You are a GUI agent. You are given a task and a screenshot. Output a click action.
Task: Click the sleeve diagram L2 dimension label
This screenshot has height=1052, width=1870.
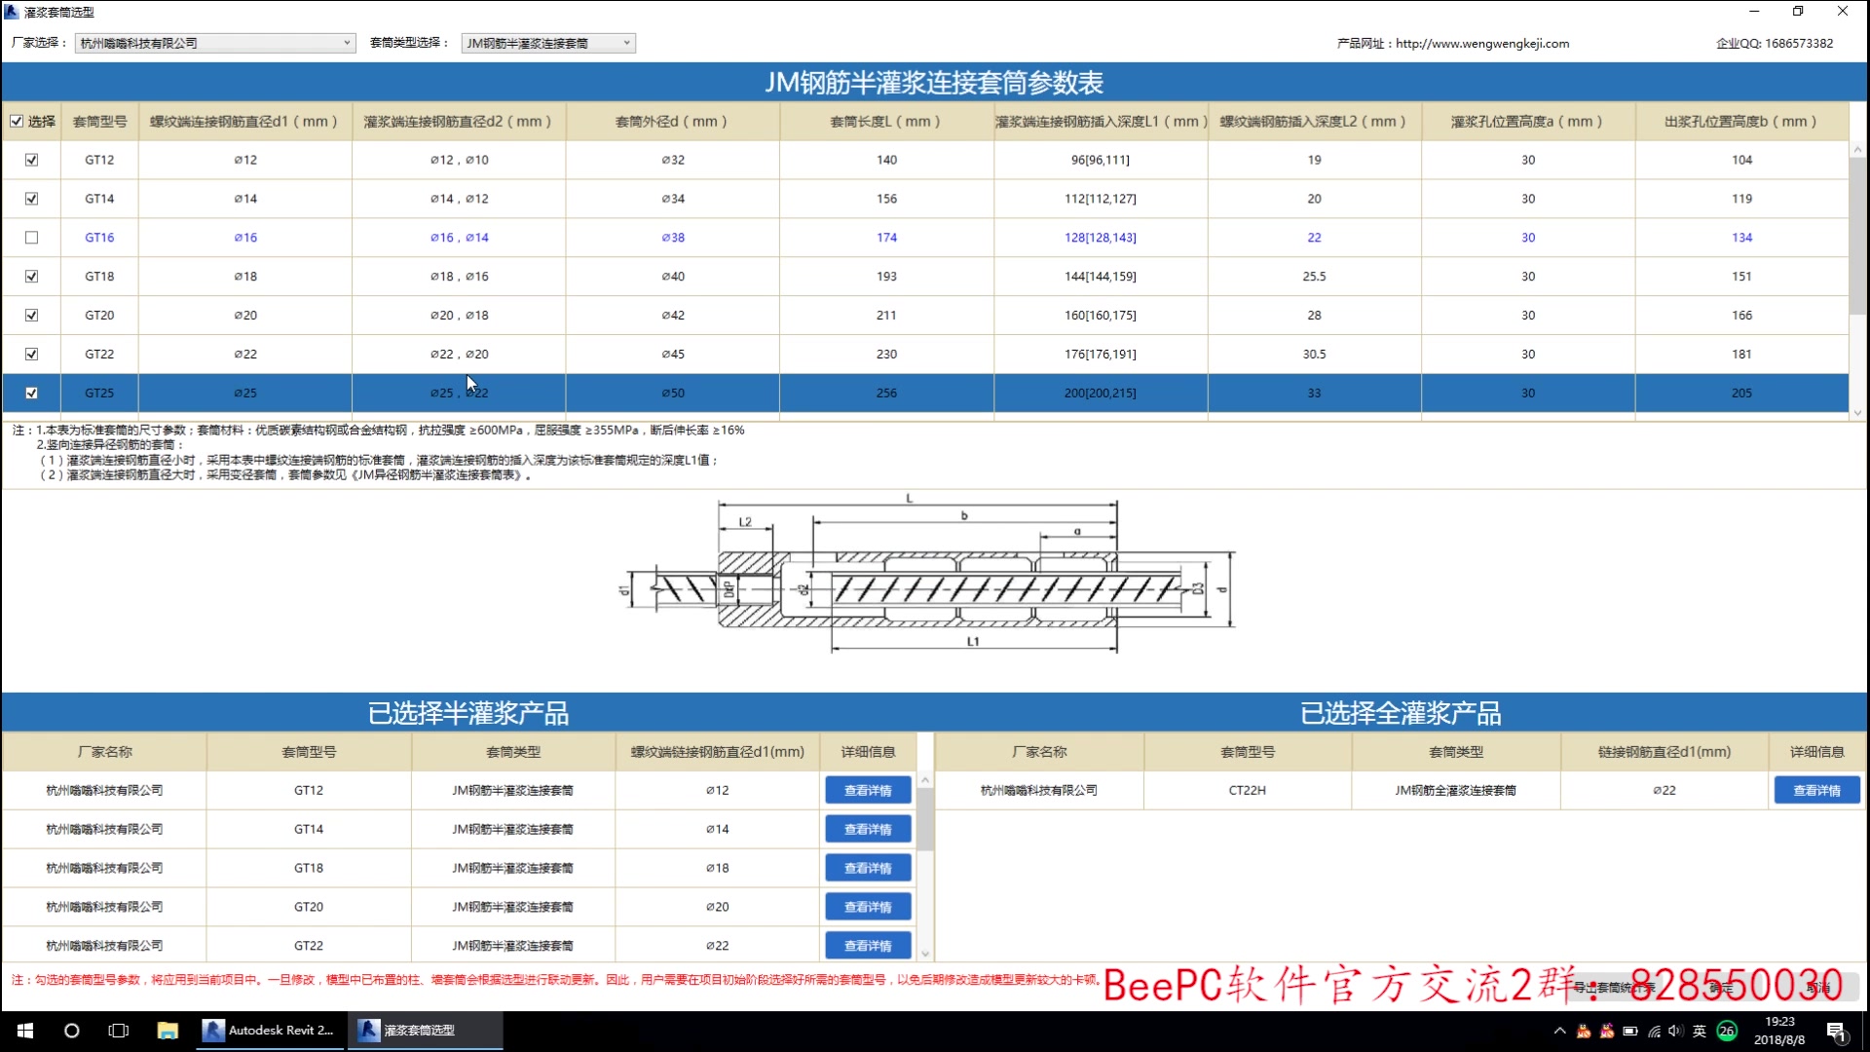click(x=744, y=521)
